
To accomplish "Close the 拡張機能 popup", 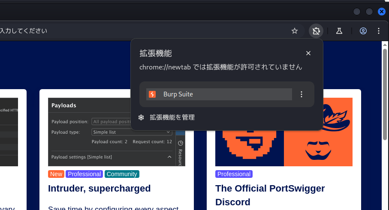I will tap(308, 53).
